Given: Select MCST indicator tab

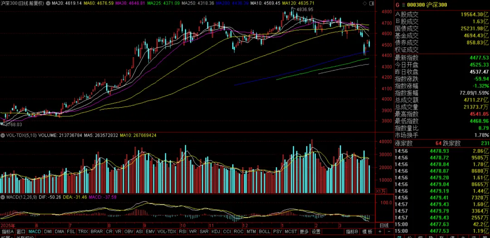Looking at the screenshot, I should 290,232.
